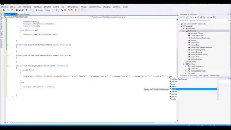The height and width of the screenshot is (130, 231).
Task: Switch to Form1.cs [Diseño] tab
Action: pyautogui.click(x=24, y=14)
